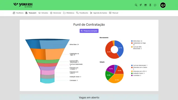Open the chat bubble icon in header
Viewport: 178px width, 100px height.
tap(155, 5)
